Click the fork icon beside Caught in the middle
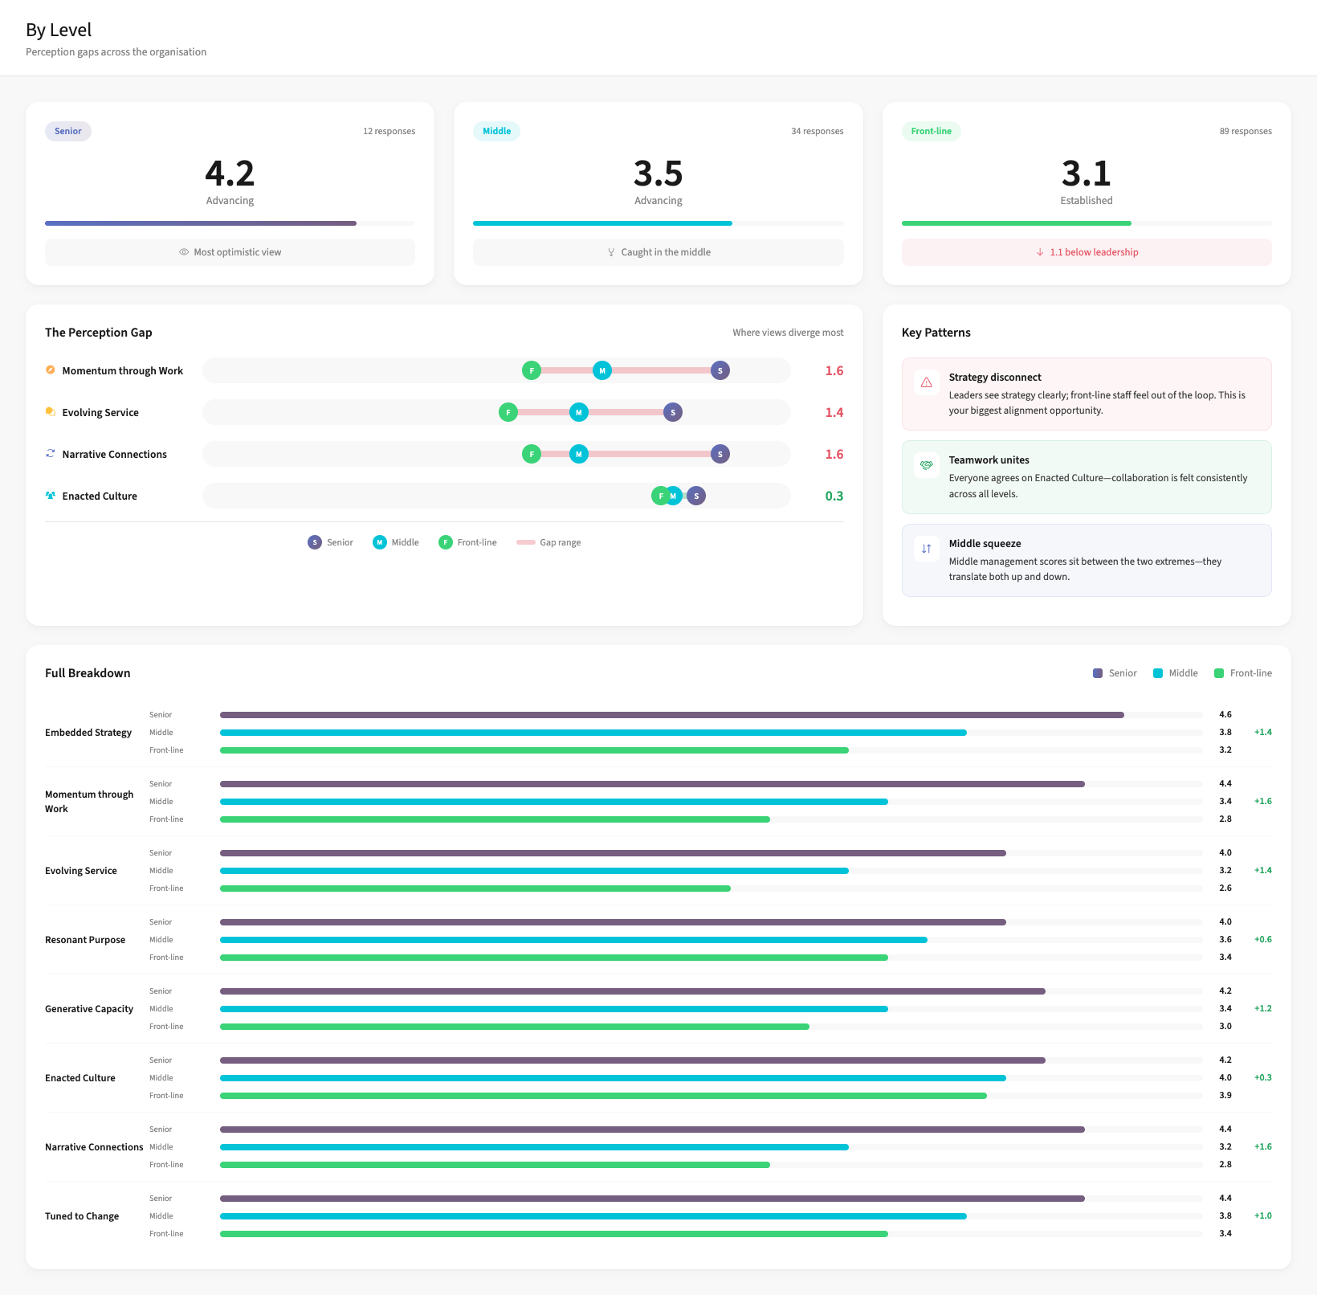1317x1295 pixels. [x=611, y=252]
